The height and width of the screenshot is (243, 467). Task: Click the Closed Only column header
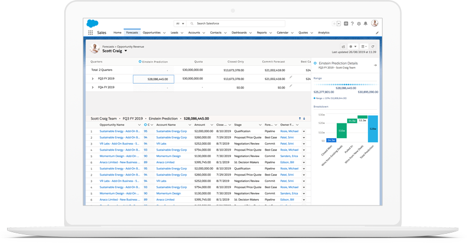point(235,62)
